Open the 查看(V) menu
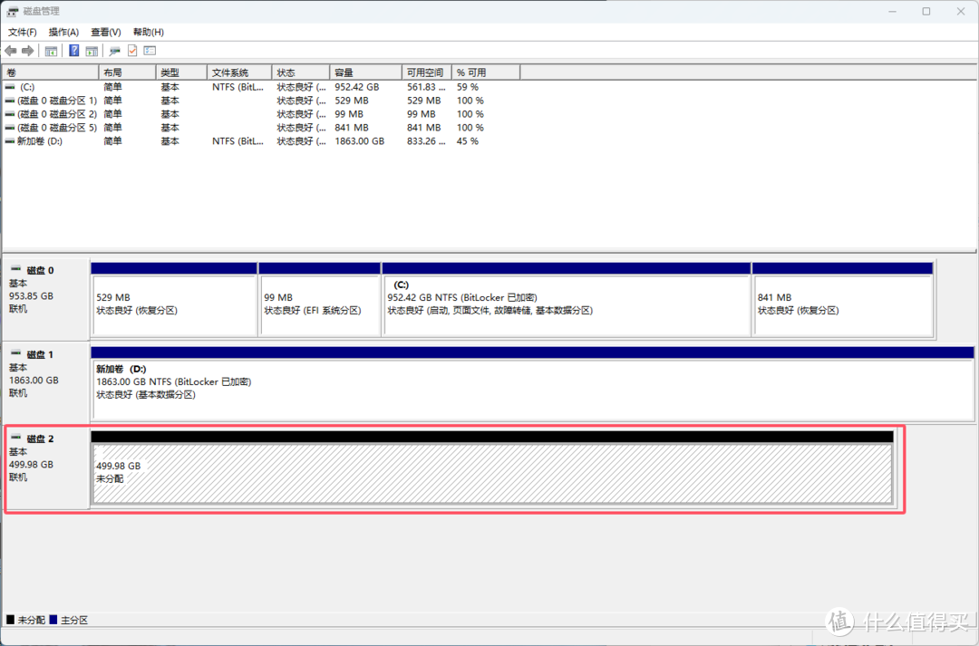This screenshot has height=646, width=979. click(105, 32)
